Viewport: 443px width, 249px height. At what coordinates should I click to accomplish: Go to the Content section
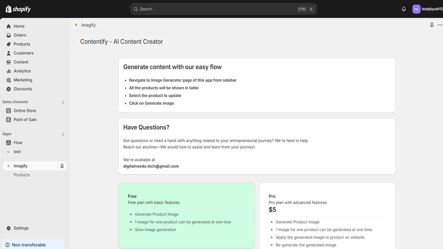(21, 62)
